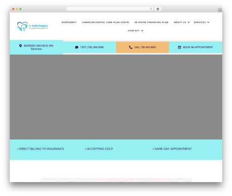Image resolution: width=232 pixels, height=196 pixels.
Task: Expand the Contact dropdown chevron
Action: [142, 31]
